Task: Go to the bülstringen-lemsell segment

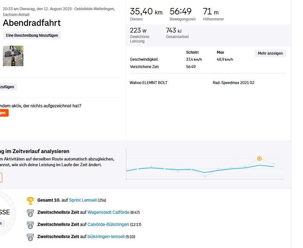Action: coord(108,237)
